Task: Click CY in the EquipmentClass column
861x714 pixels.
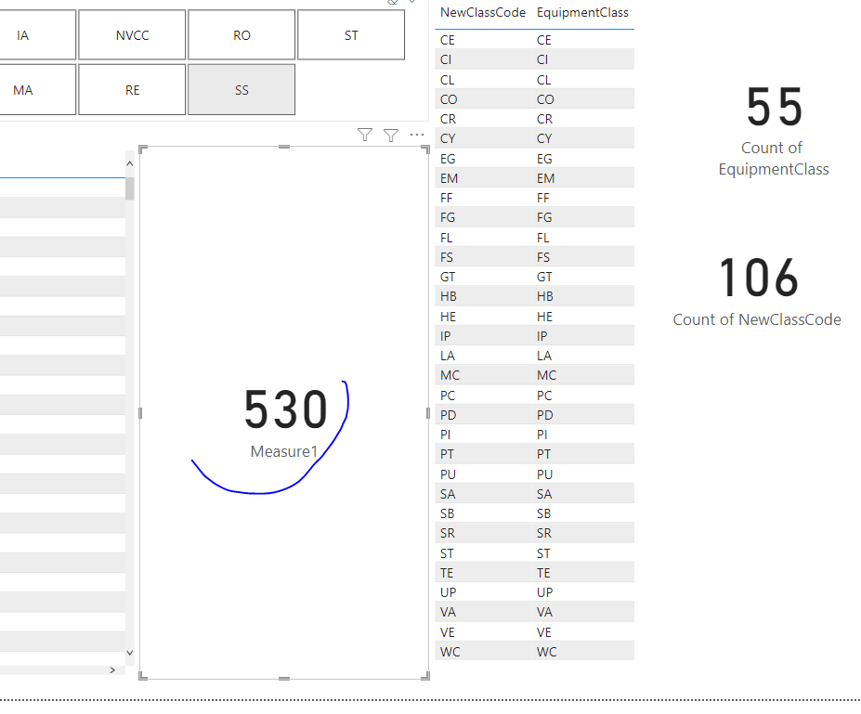Action: tap(544, 138)
